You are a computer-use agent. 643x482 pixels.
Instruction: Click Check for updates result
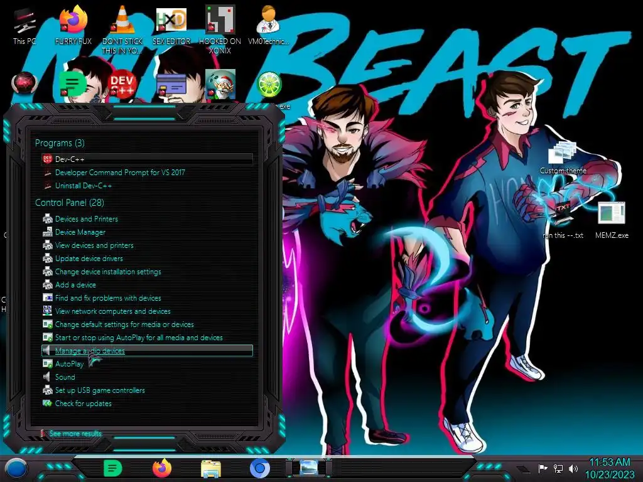tap(147, 404)
